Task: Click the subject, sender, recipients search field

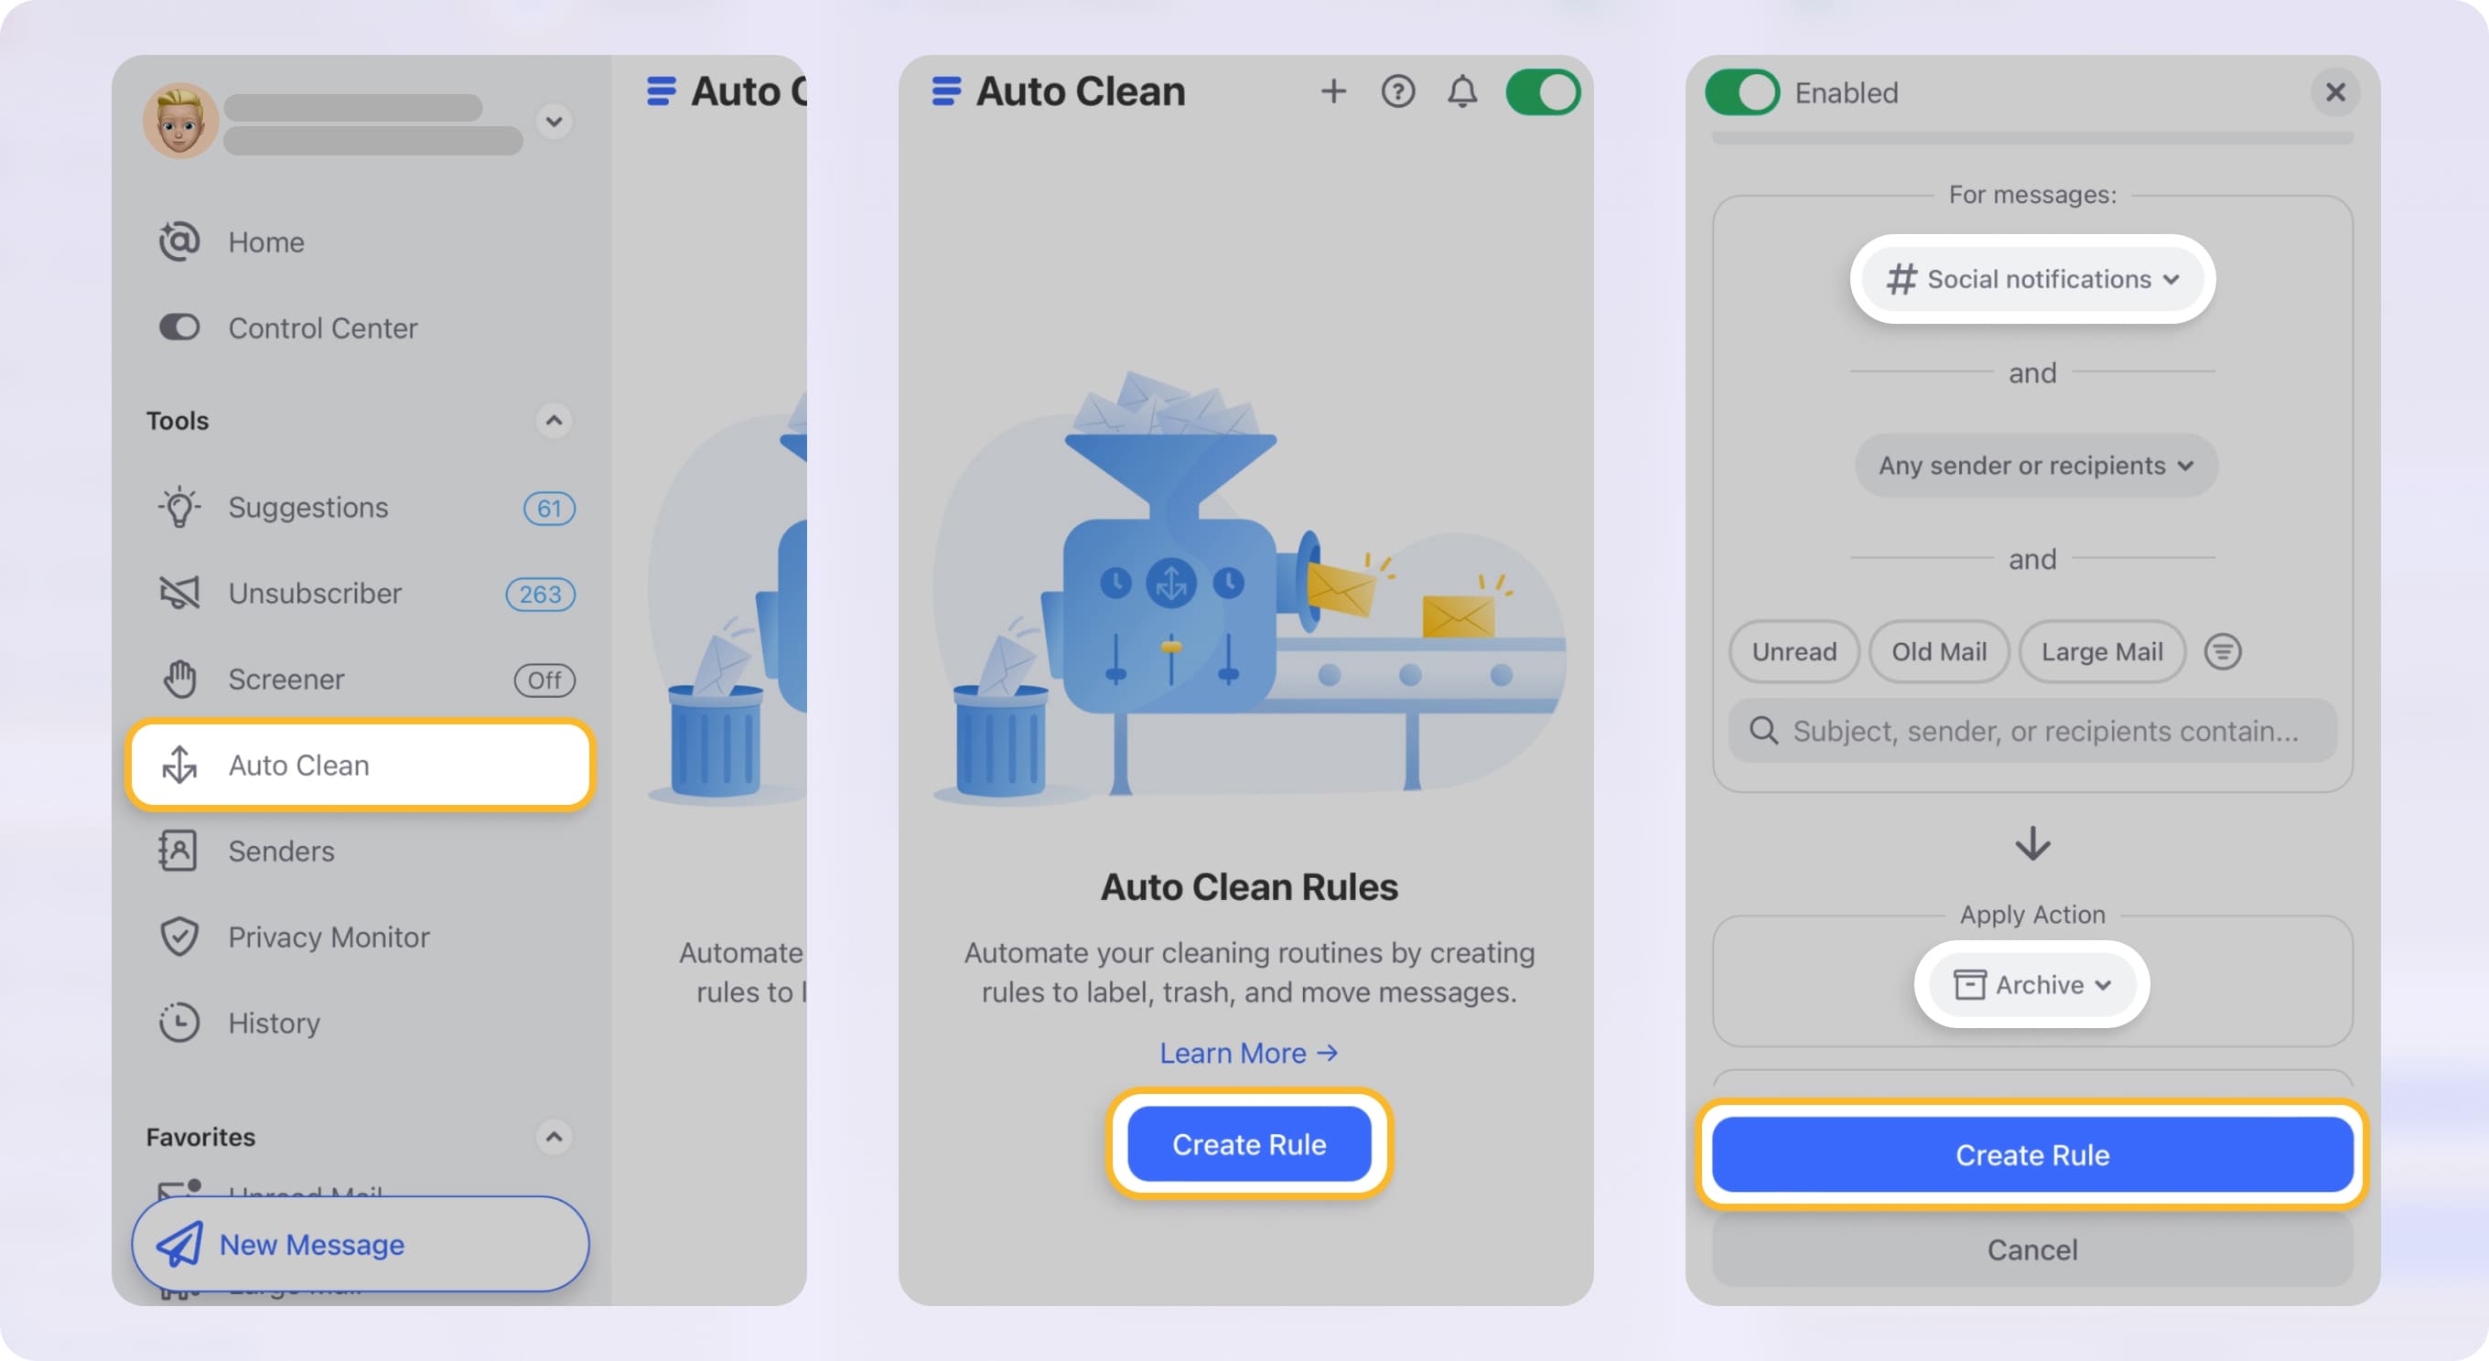Action: (2032, 731)
